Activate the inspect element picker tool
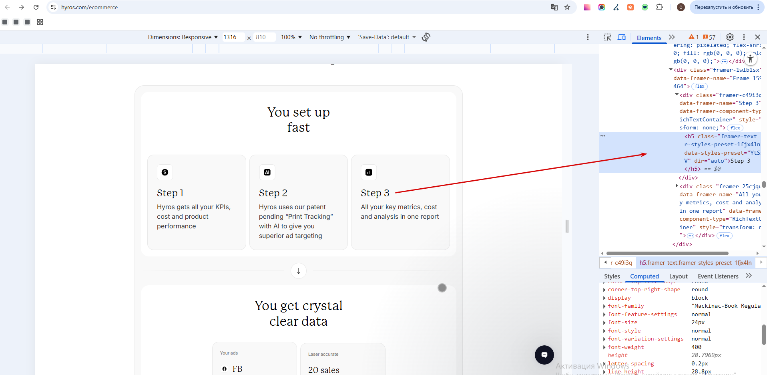 pyautogui.click(x=608, y=37)
